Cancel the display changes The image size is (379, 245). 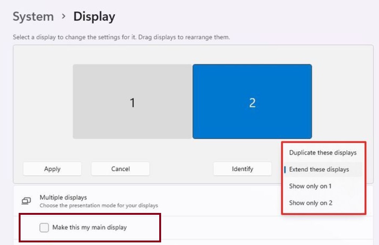pos(120,169)
